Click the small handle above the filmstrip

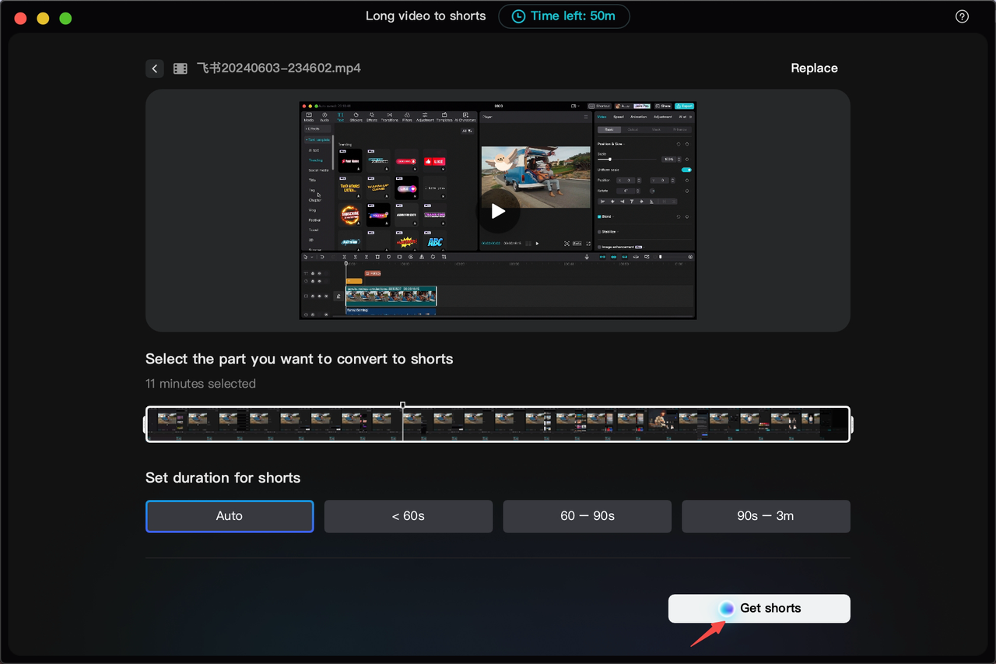pyautogui.click(x=402, y=403)
